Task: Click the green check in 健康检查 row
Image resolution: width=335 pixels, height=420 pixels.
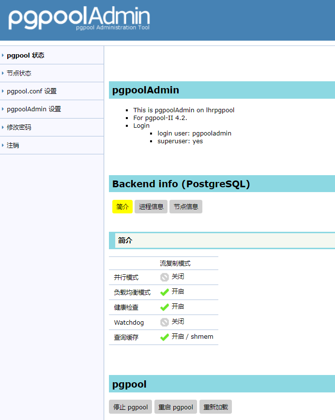Action: [x=165, y=307]
